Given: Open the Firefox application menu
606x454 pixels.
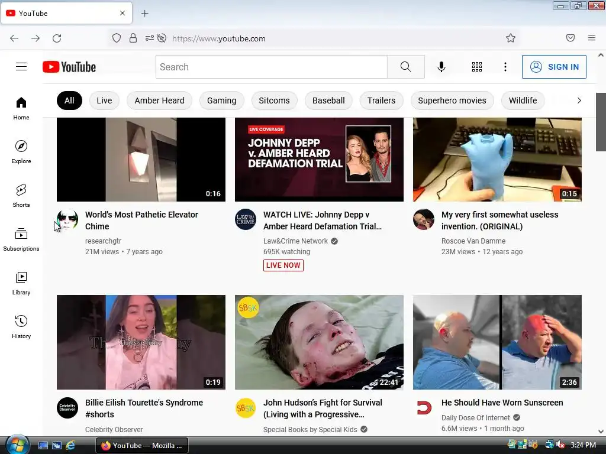Looking at the screenshot, I should [591, 38].
